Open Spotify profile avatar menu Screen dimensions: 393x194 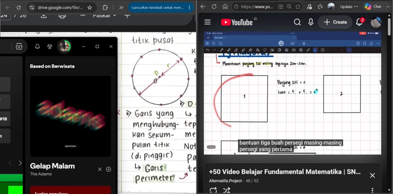(x=64, y=46)
